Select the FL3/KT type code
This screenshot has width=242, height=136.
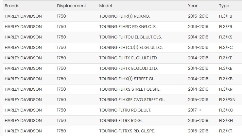coord(225,131)
